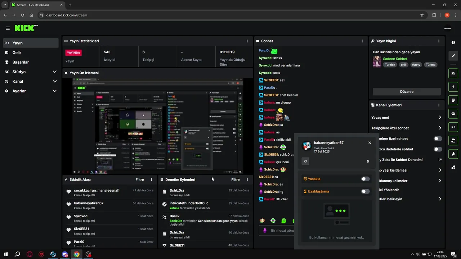Open cocukkaciran_mahaleesnafi in activity feed
The width and height of the screenshot is (461, 259).
tap(97, 190)
